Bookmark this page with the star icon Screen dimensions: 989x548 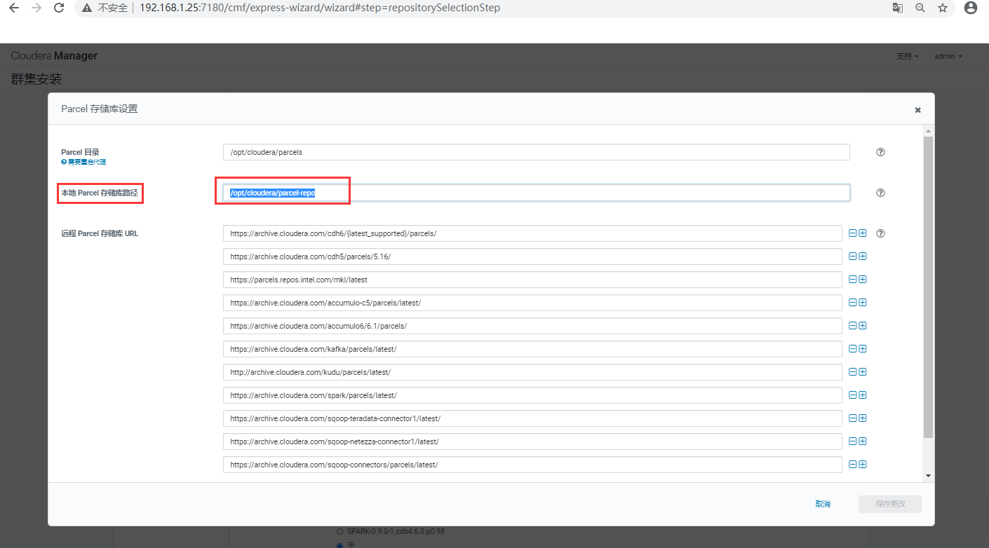point(943,8)
